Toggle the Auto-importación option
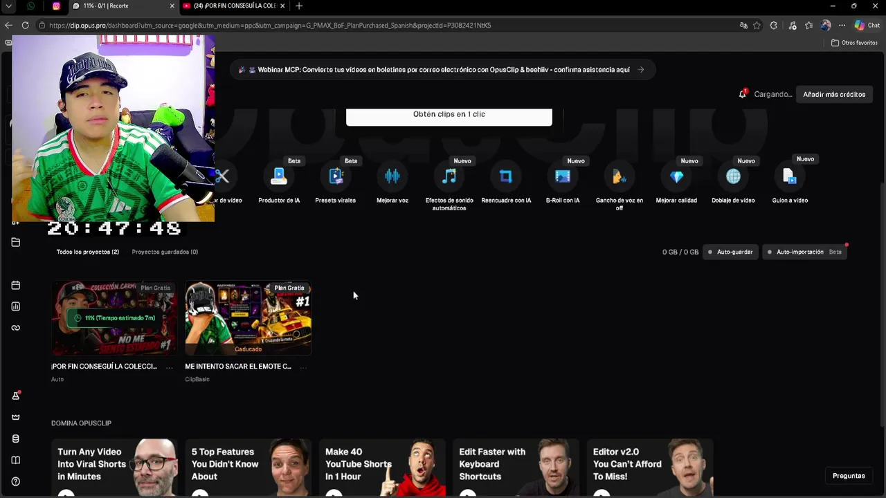 tap(804, 252)
